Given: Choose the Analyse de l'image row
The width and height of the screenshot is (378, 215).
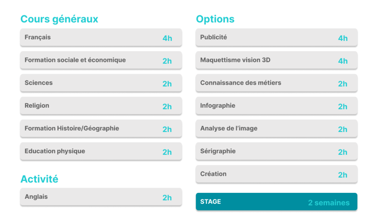Looking at the screenshot, I should click(276, 129).
